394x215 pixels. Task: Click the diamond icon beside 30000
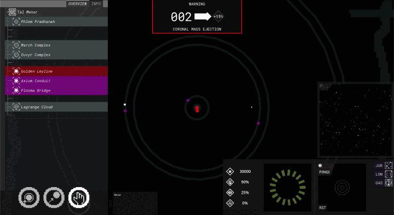230,171
